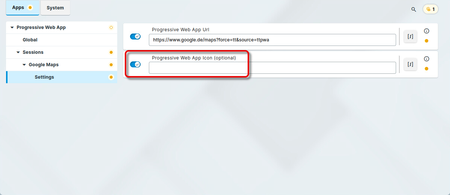Collapse the Google Maps node arrow
Screen dimensions: 450x195
click(x=24, y=65)
